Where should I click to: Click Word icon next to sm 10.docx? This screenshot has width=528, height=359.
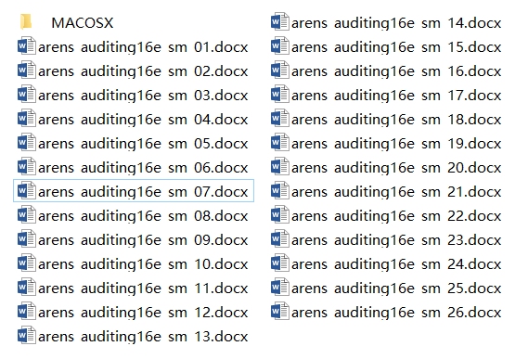[27, 263]
